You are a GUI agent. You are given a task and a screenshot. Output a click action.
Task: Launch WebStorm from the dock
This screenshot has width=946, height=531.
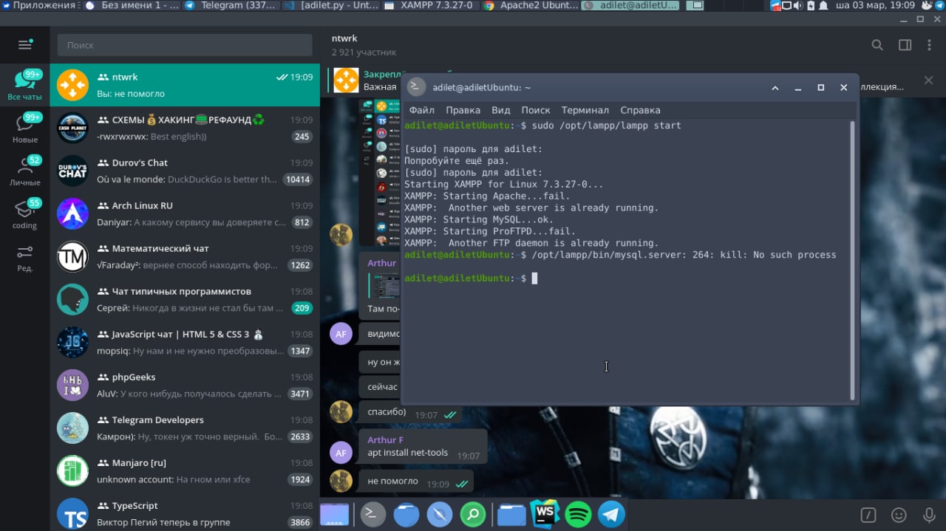pyautogui.click(x=545, y=513)
